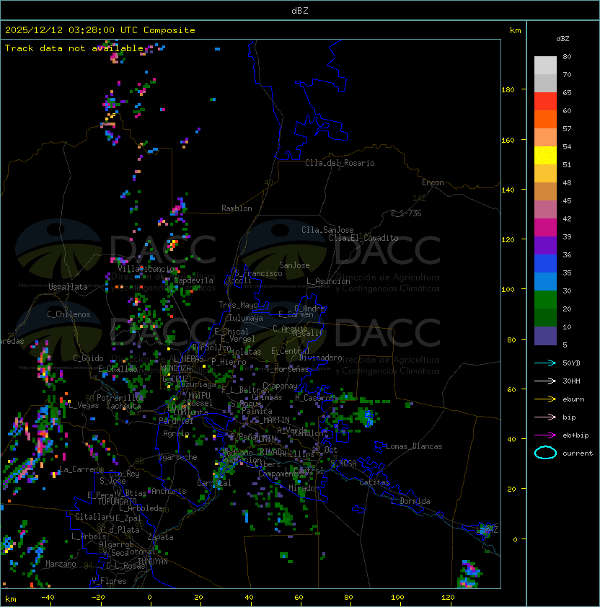The height and width of the screenshot is (607, 600).
Task: Select the purple 36-39 dBZ swatch
Action: (x=545, y=245)
